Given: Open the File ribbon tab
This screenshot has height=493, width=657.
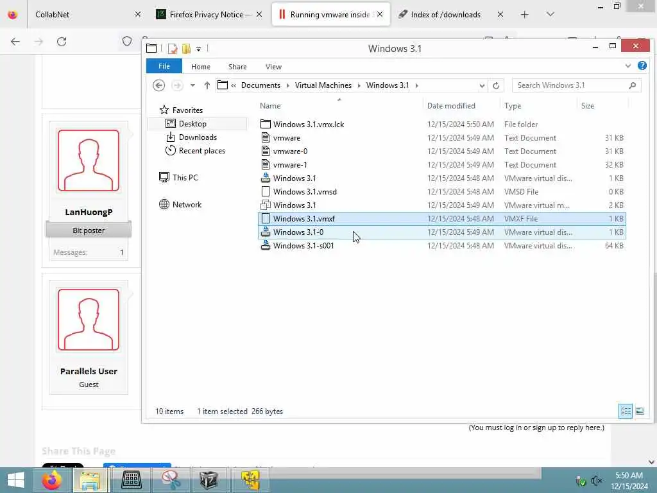Looking at the screenshot, I should [164, 66].
